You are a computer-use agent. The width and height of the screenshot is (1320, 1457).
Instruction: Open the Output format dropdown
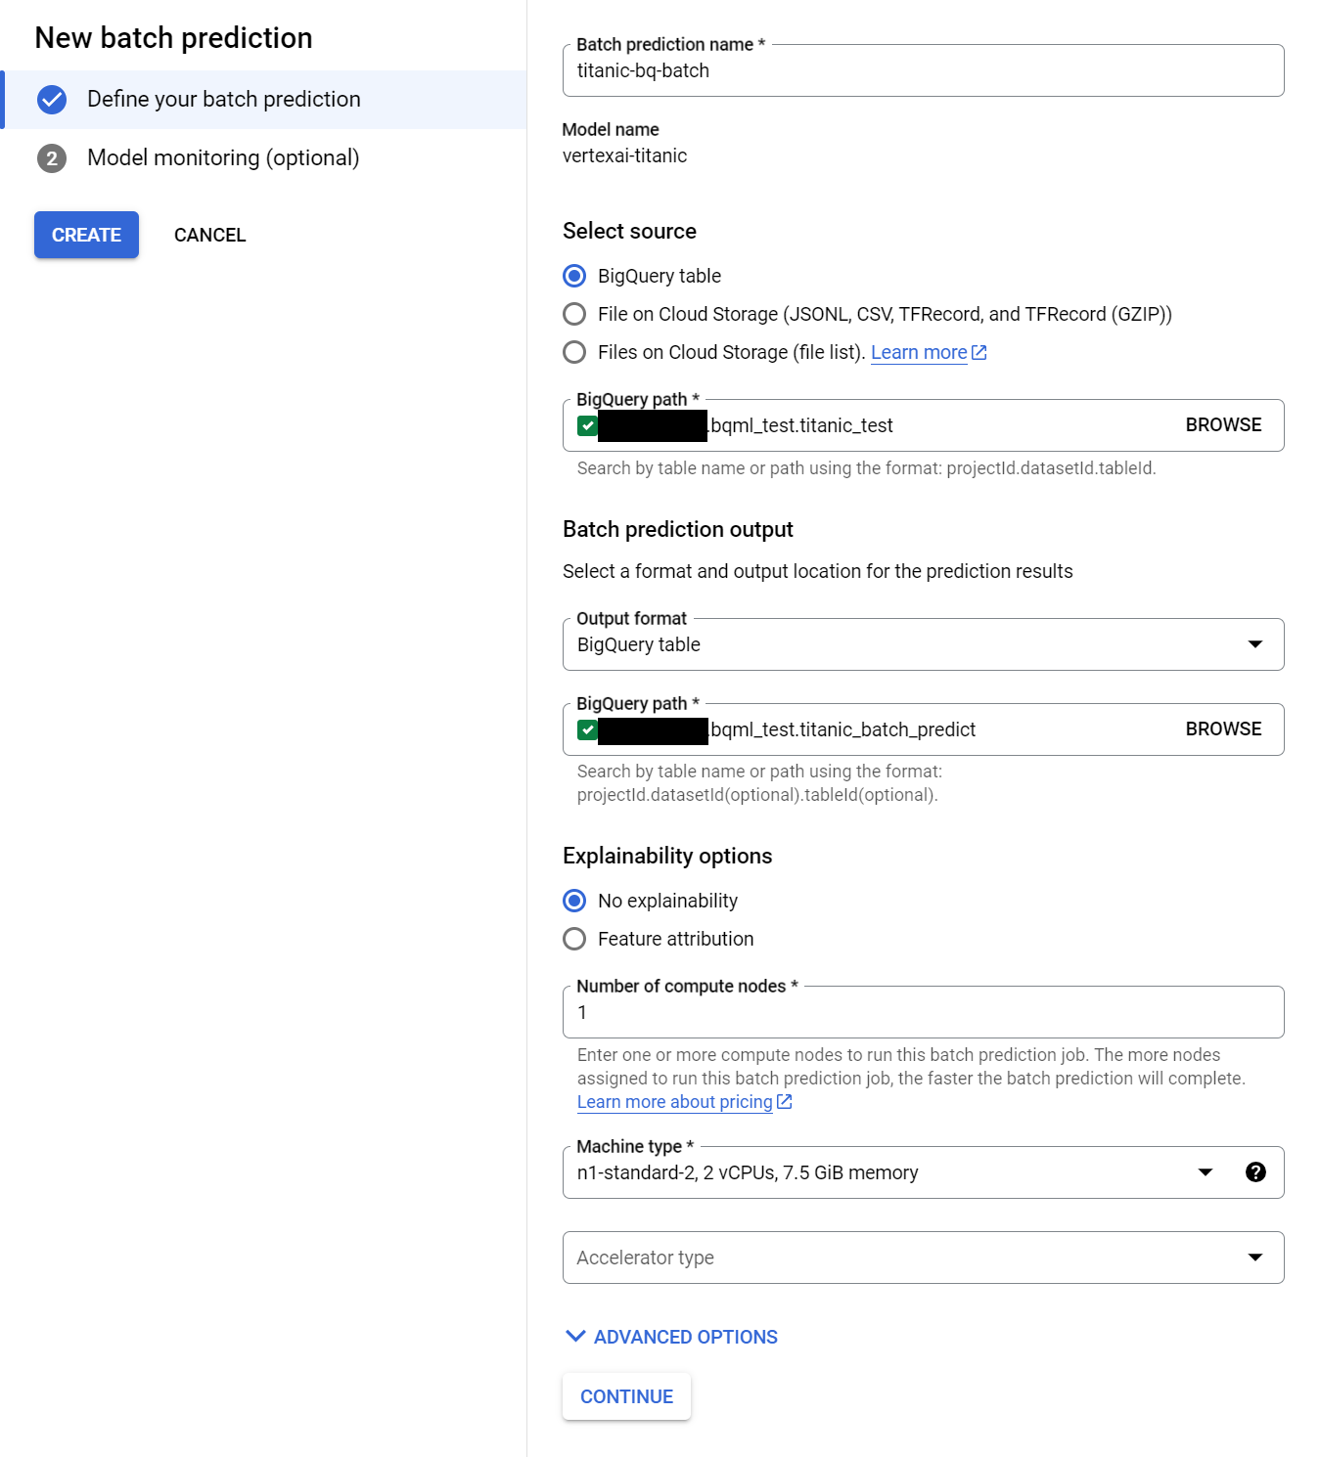[x=1255, y=644]
